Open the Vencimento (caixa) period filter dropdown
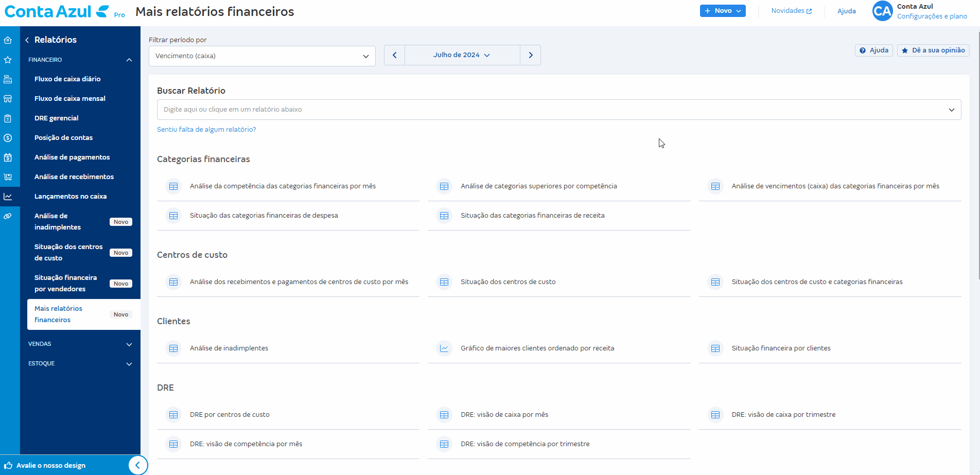This screenshot has height=475, width=980. pos(262,56)
